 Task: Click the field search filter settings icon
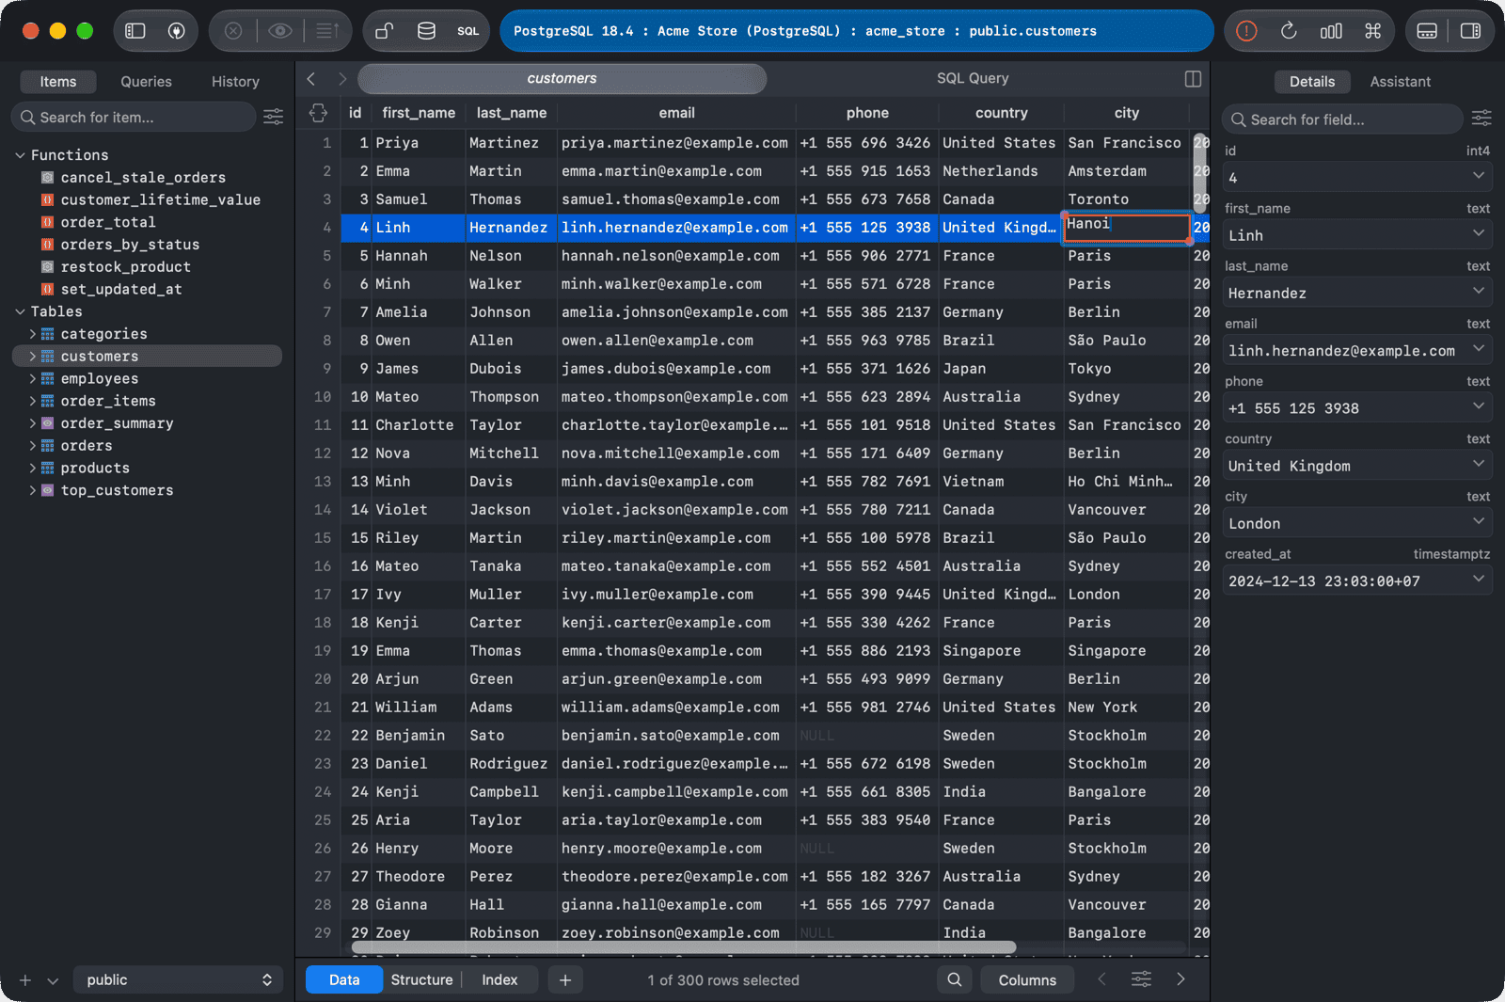pyautogui.click(x=1481, y=118)
